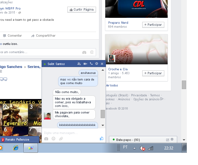Open Bate-papo settings gear

pos(172,139)
